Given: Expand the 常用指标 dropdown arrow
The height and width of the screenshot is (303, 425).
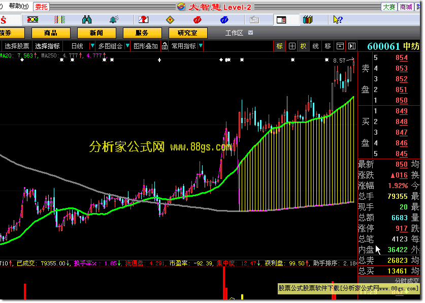Looking at the screenshot, I should tap(201, 46).
